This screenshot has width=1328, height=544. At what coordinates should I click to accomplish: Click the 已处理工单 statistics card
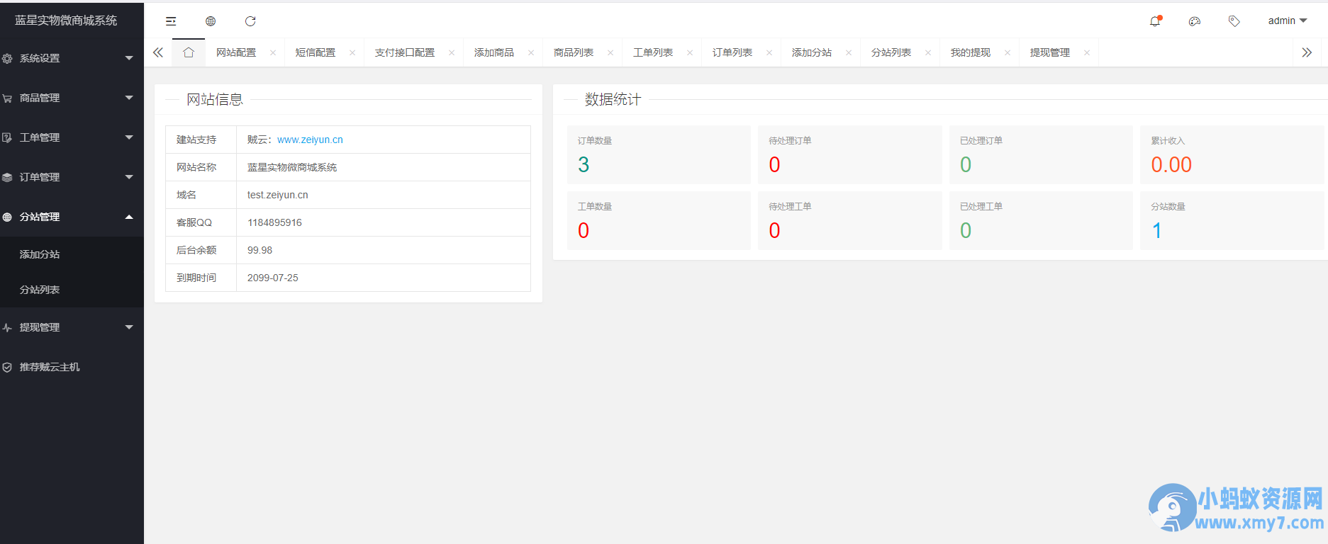tap(1041, 220)
